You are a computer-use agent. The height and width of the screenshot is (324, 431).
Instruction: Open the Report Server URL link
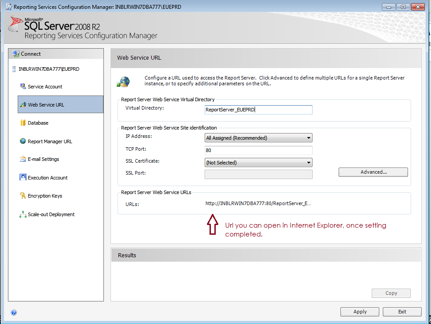(258, 203)
